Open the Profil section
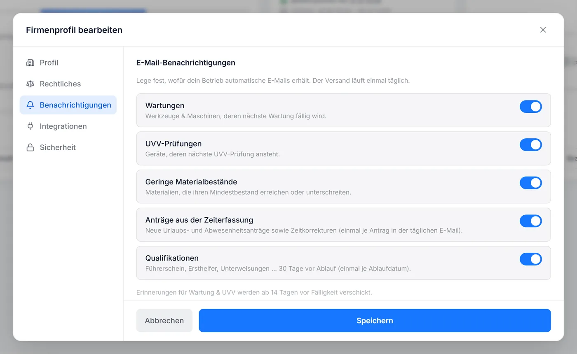The image size is (577, 354). pos(68,63)
